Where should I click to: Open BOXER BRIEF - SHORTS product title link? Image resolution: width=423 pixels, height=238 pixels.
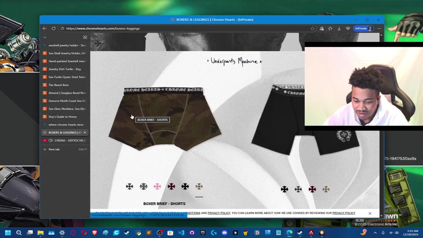164,204
